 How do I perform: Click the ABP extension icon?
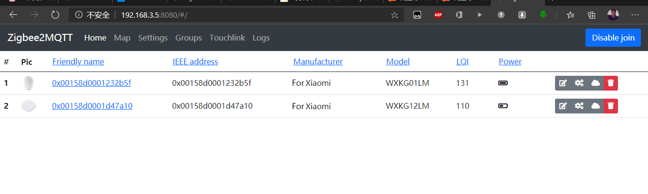[x=438, y=15]
